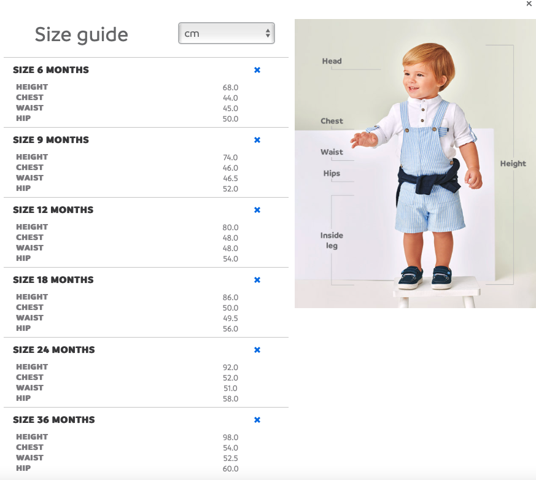Click the Size guide title

82,35
